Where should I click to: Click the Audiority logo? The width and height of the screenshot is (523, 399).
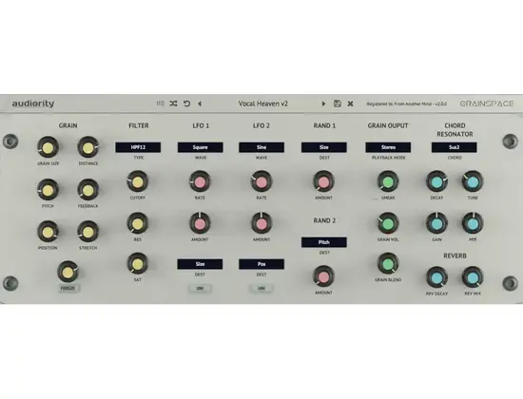point(33,104)
